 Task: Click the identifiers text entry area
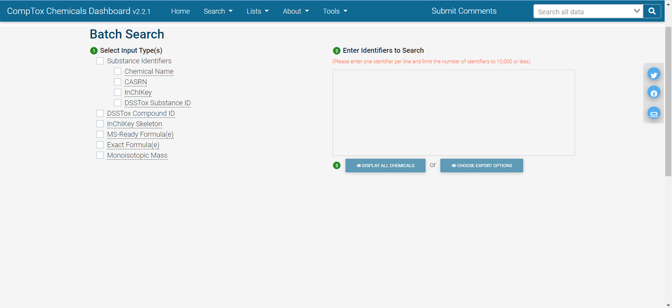coord(453,113)
